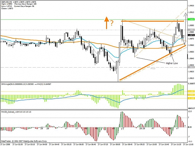Click the '27 Jun 11:25' time label

(x=176, y=144)
